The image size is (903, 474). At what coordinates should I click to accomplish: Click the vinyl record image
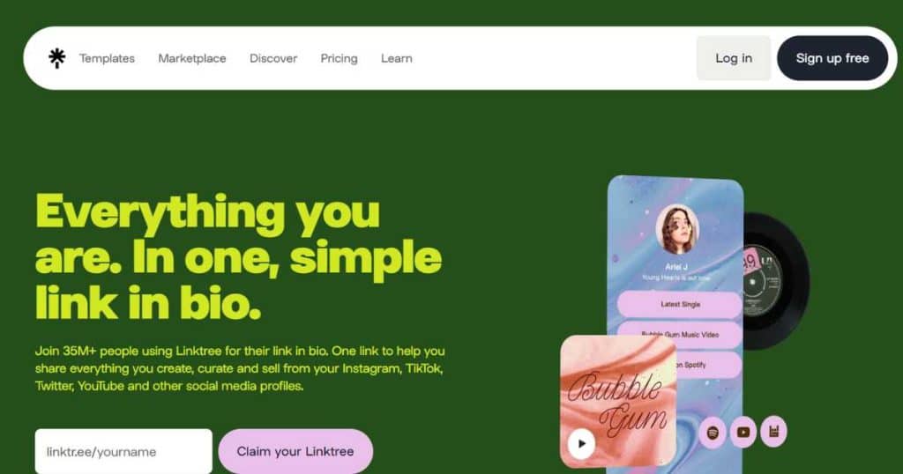pyautogui.click(x=774, y=282)
